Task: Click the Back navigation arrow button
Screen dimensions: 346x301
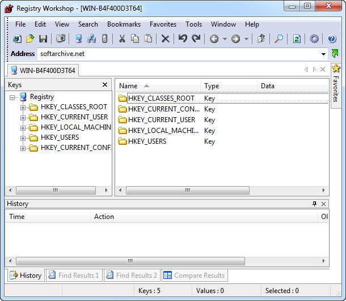Action: [x=214, y=39]
